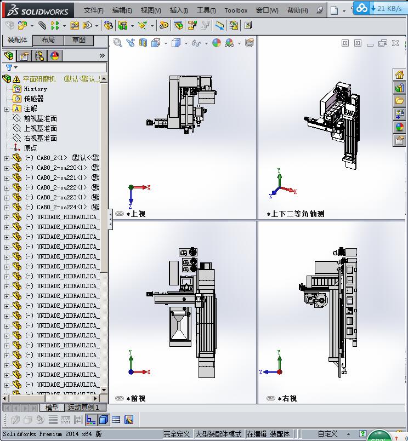The image size is (408, 441).
Task: Click the Exploded View icon
Action: 192,26
